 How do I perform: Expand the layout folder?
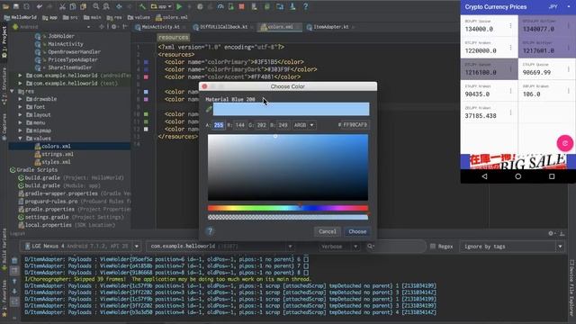tap(20, 115)
